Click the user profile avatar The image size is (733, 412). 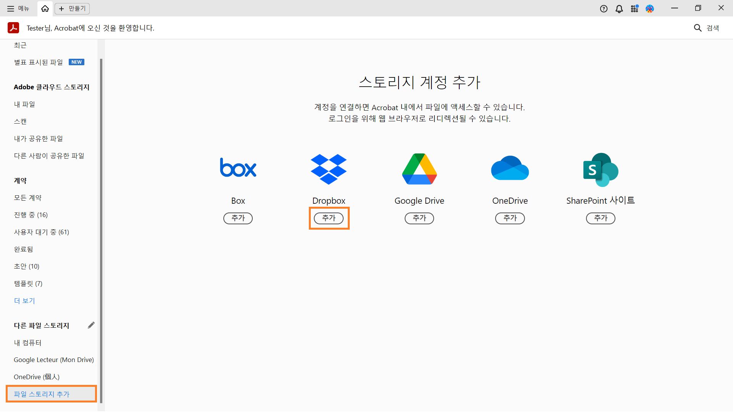click(x=650, y=8)
